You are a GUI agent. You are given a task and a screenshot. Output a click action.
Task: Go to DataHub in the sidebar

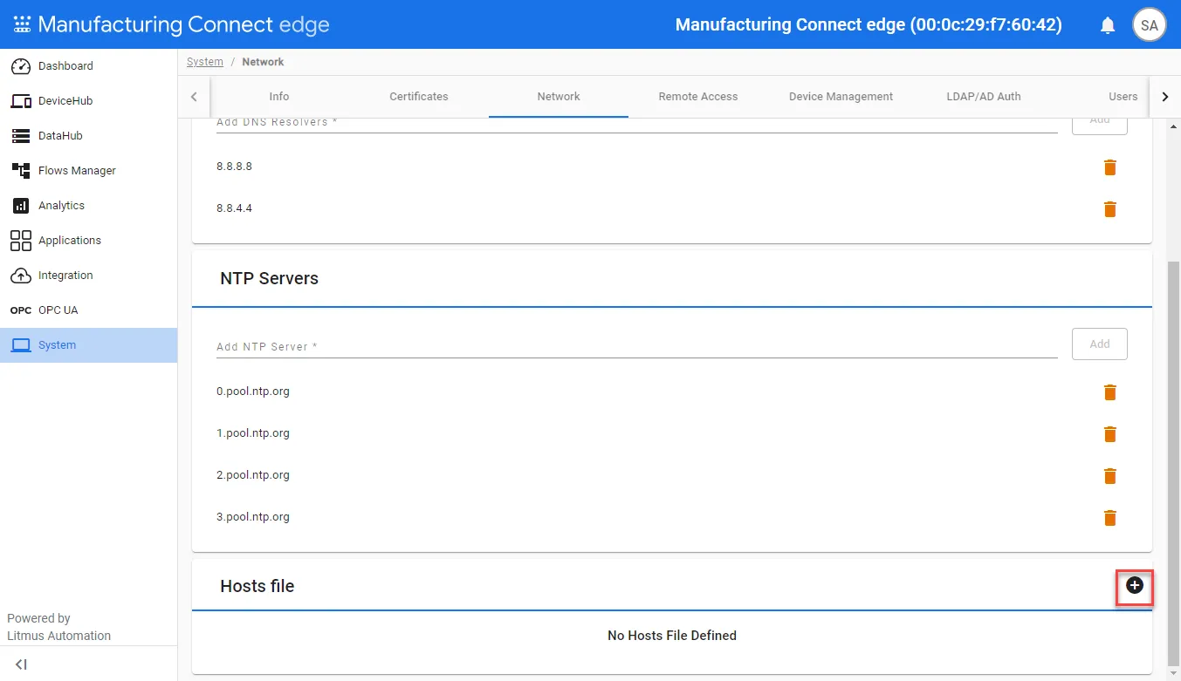tap(88, 136)
